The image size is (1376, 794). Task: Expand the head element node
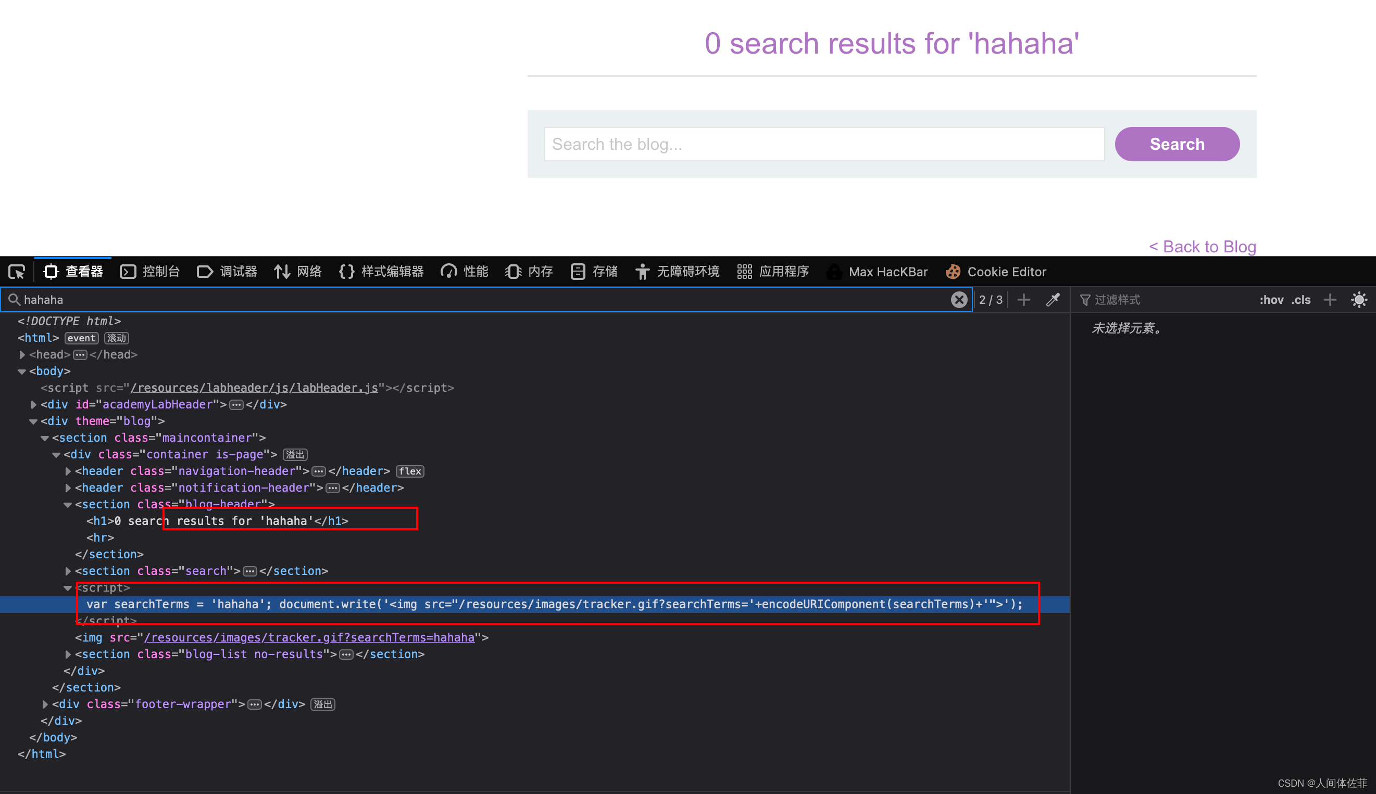[x=22, y=354]
